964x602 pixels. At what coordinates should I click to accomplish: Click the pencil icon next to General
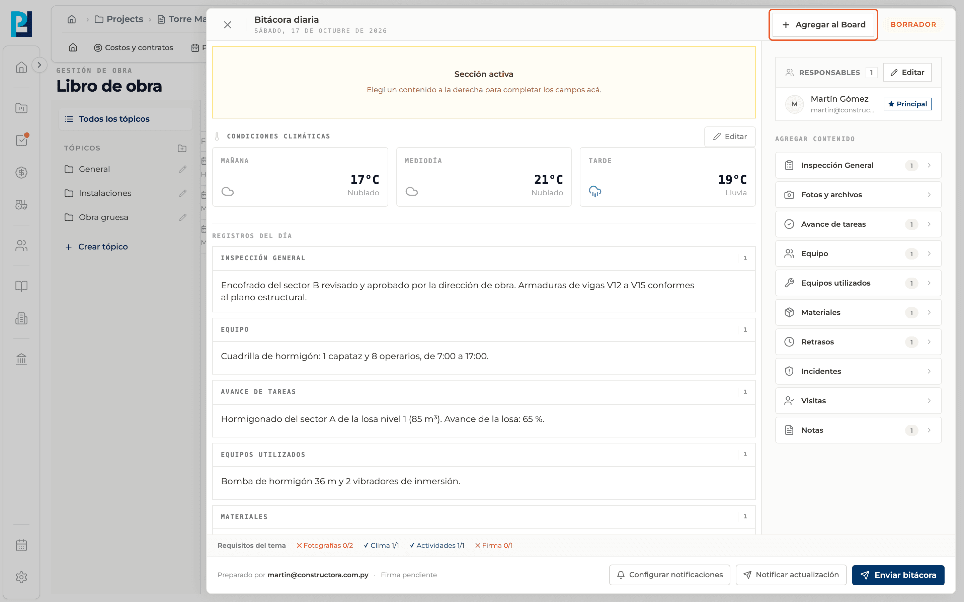183,169
